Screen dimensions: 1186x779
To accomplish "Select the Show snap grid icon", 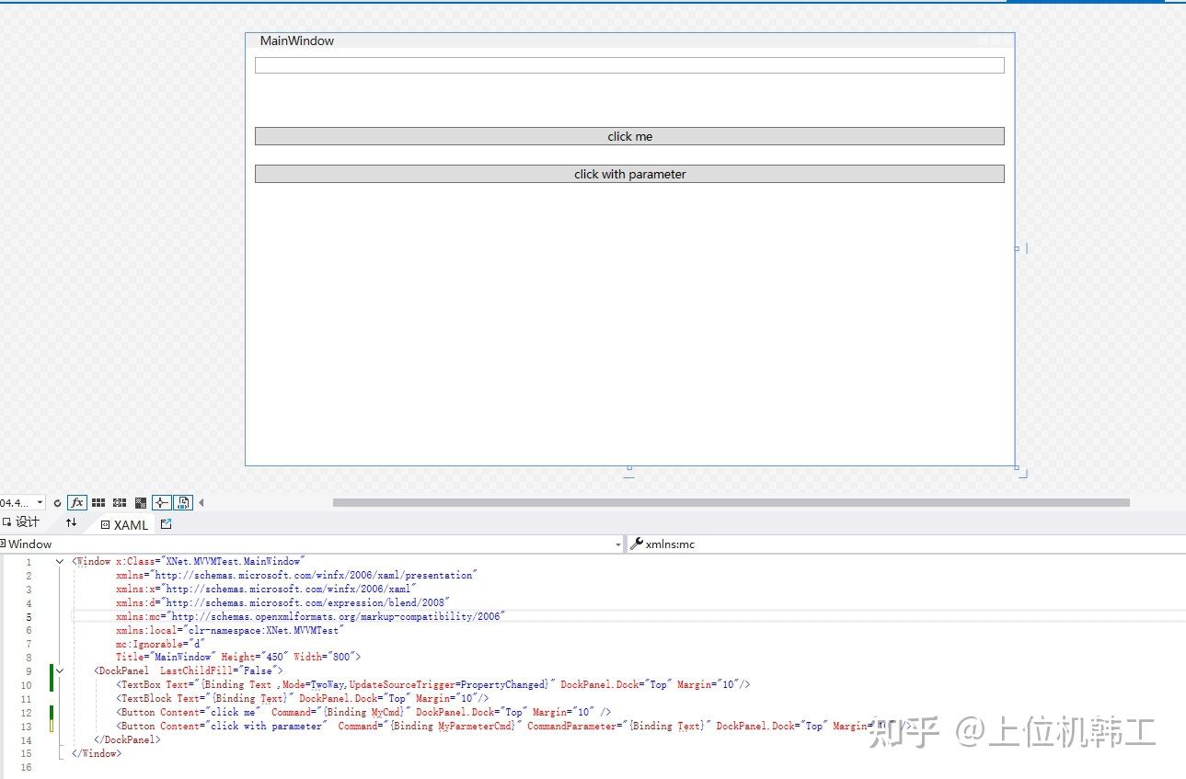I will pos(97,502).
